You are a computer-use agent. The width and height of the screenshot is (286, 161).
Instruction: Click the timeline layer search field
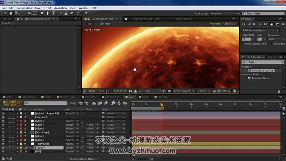coord(46,103)
